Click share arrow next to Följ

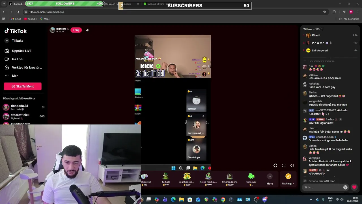87,30
